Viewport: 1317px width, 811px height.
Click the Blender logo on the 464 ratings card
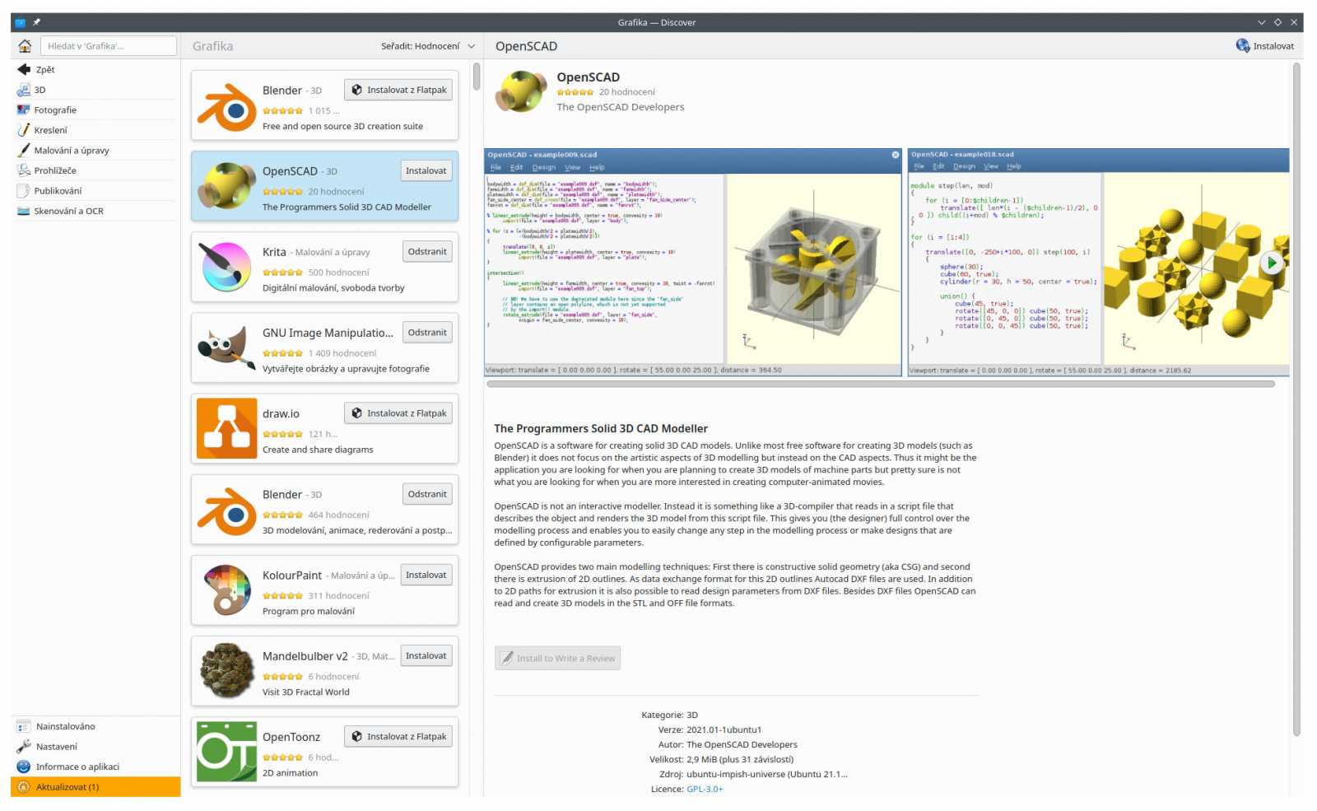coord(226,511)
